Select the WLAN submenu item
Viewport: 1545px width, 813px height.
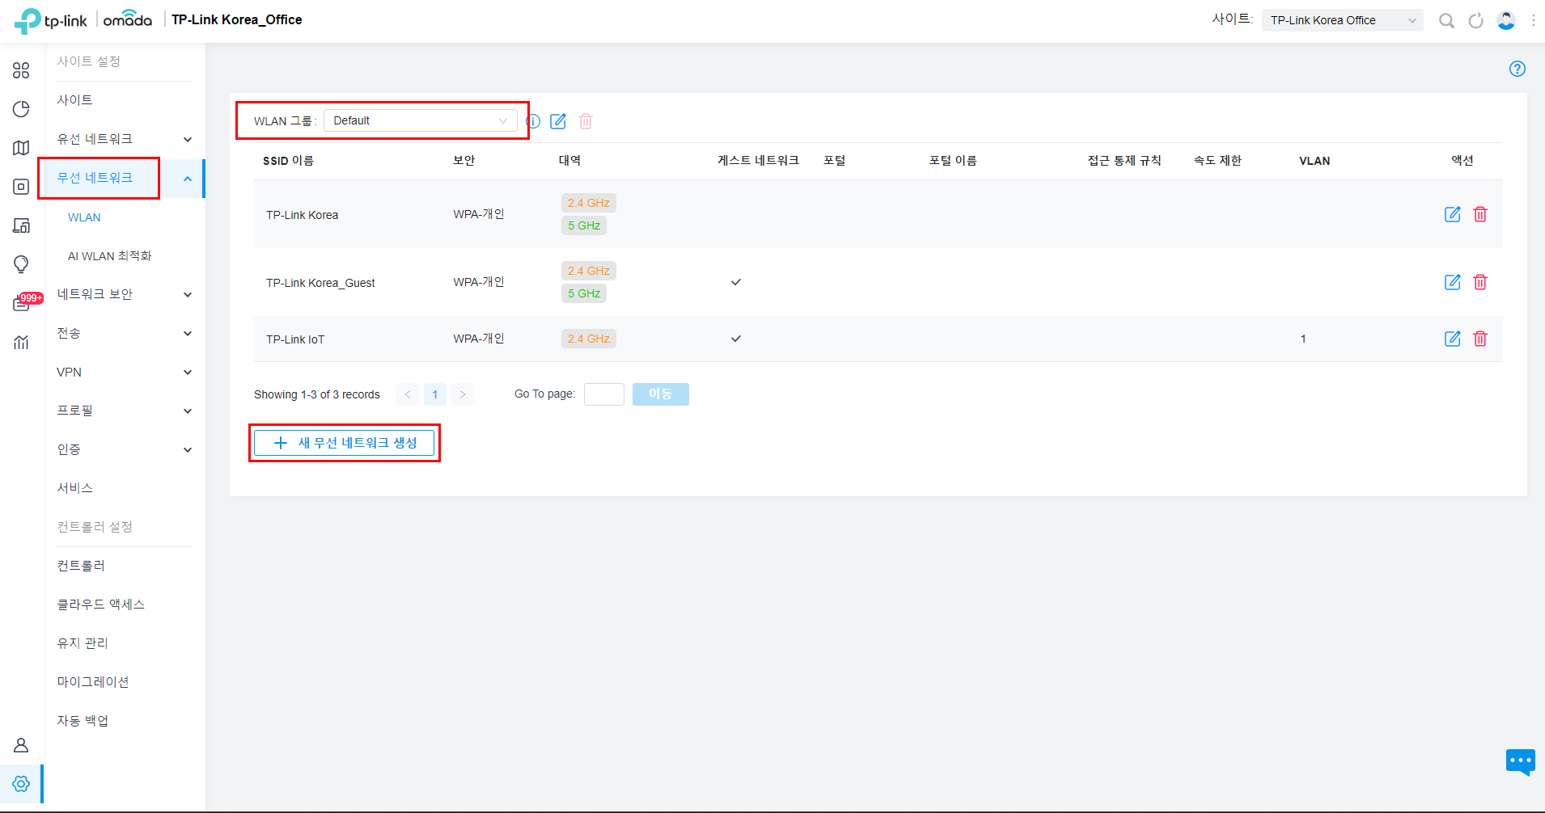[84, 217]
